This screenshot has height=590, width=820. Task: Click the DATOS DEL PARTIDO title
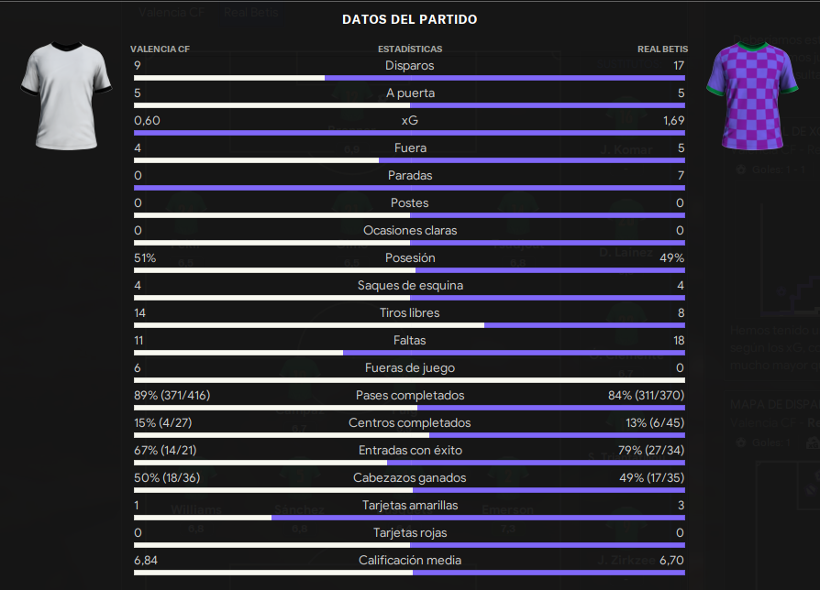(x=409, y=19)
